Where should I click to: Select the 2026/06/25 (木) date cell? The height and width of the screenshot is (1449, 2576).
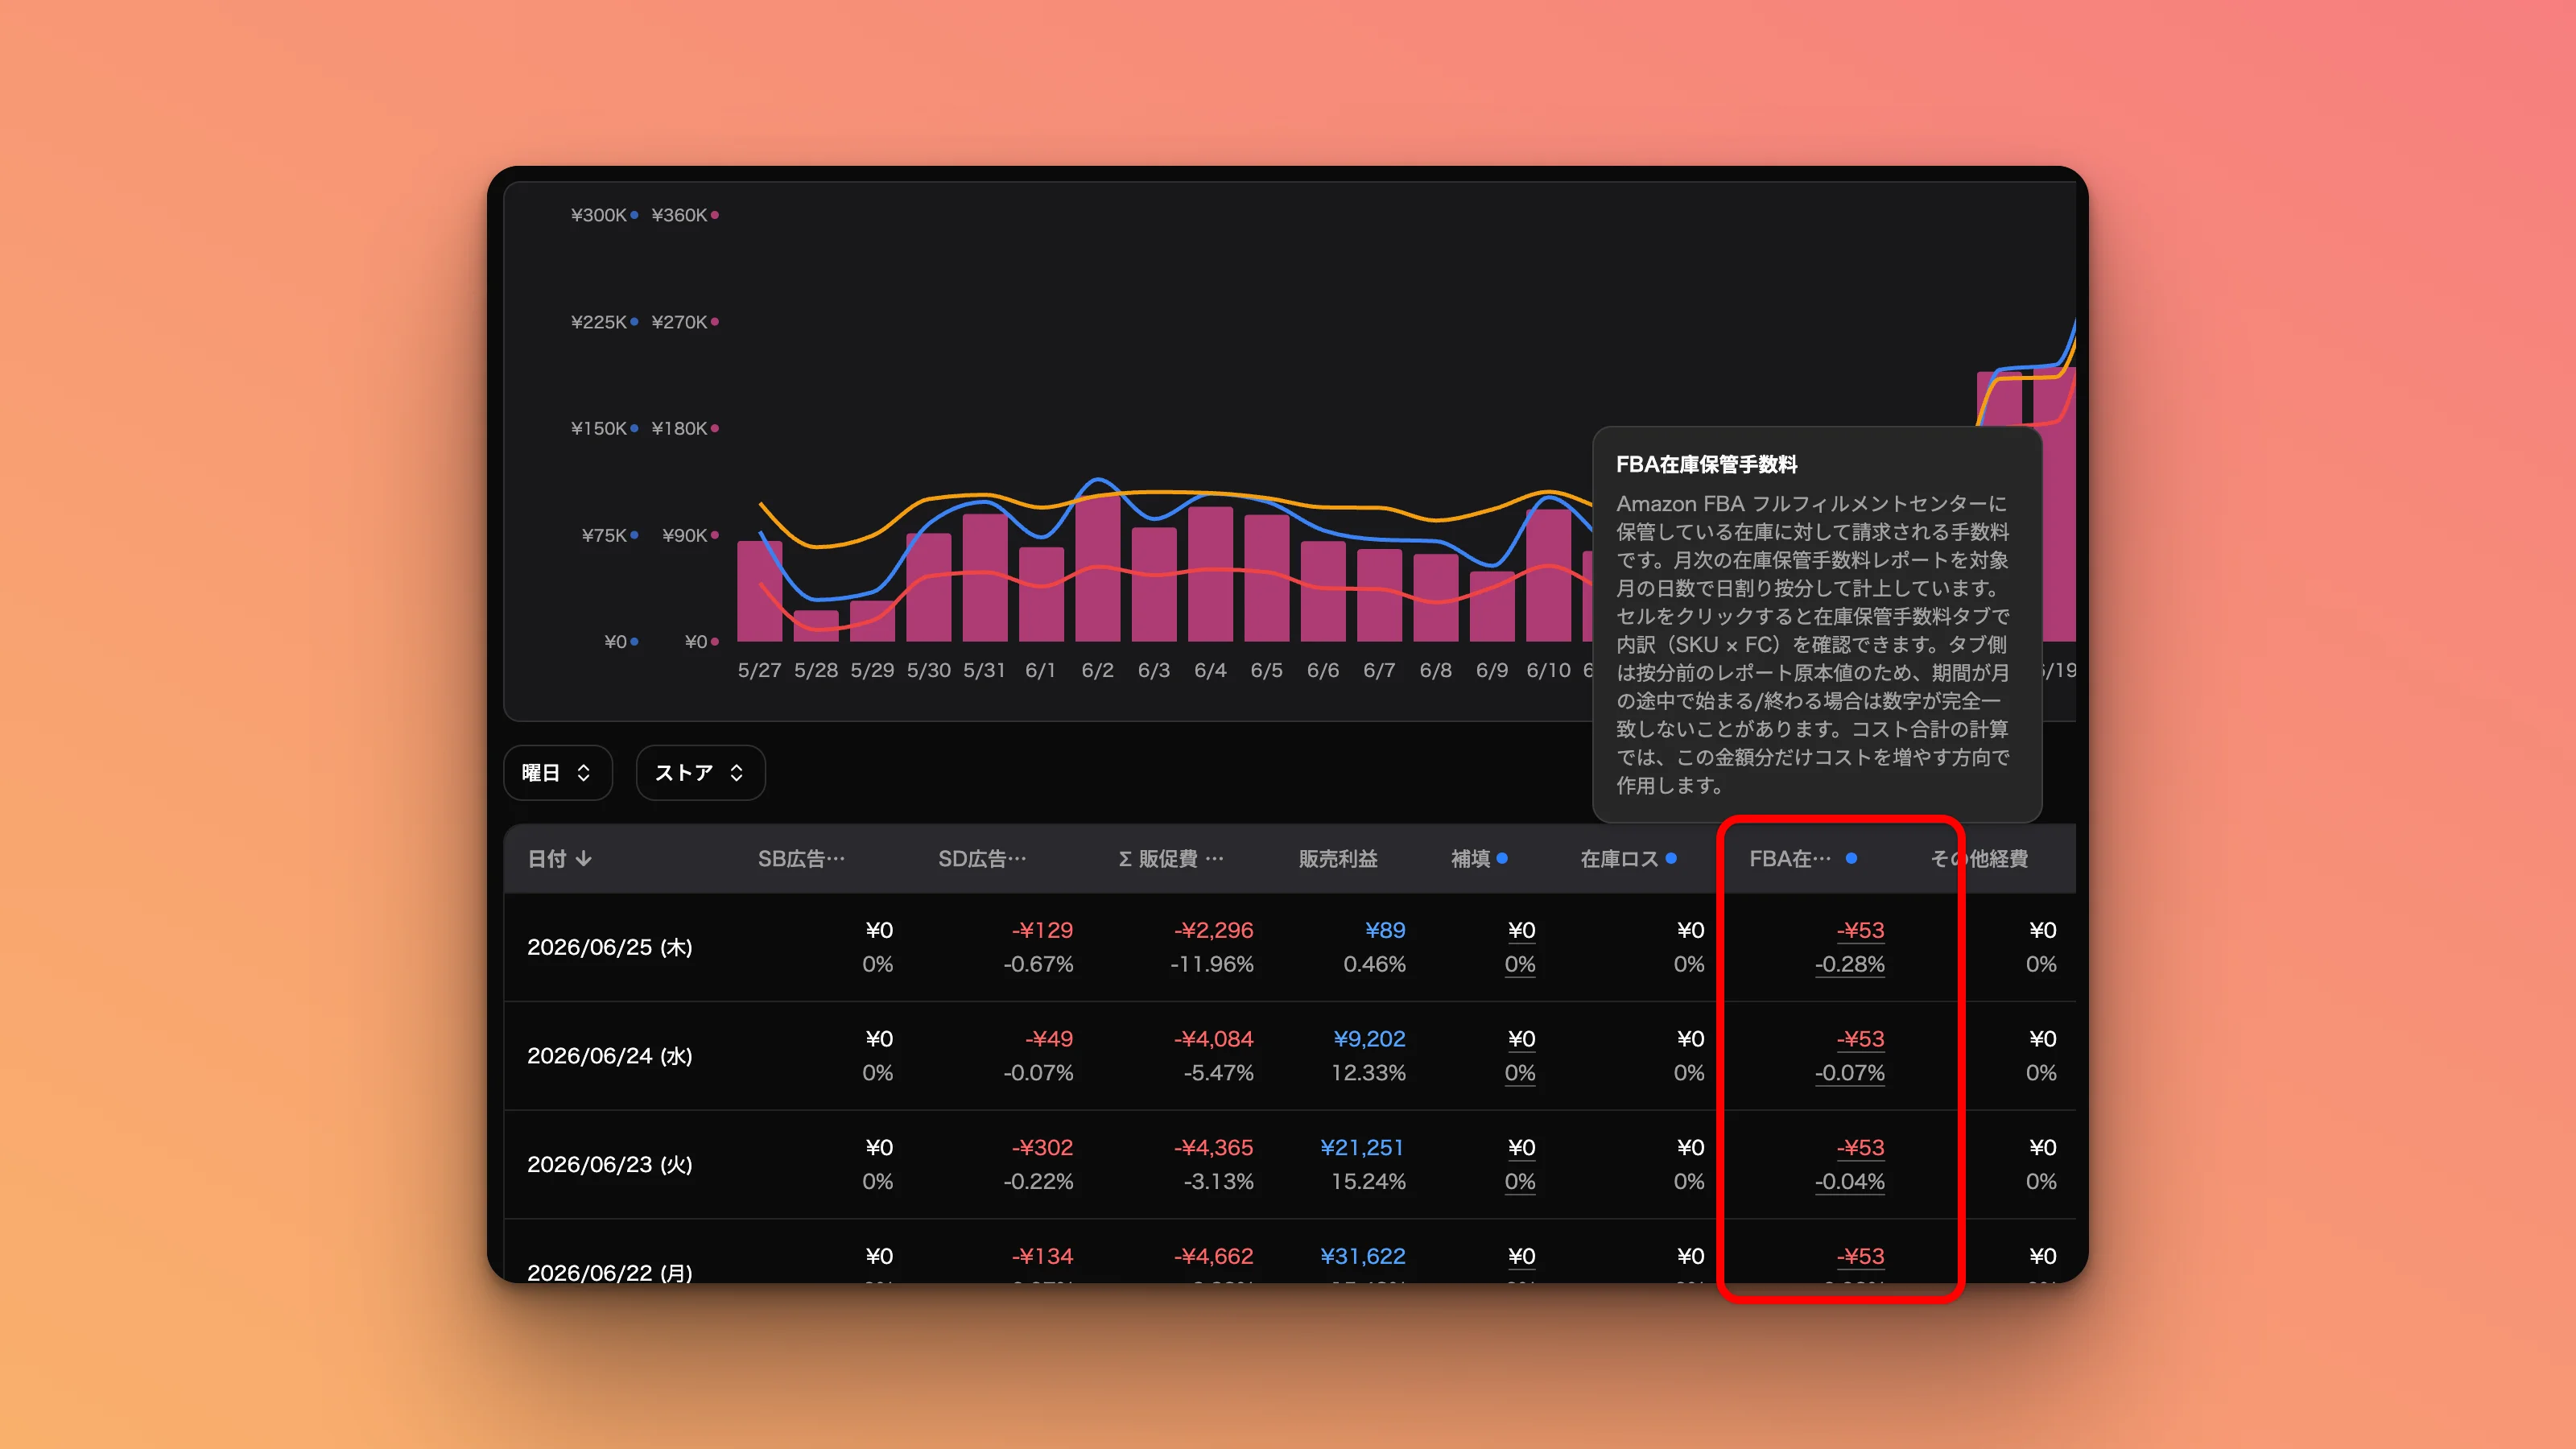pos(610,947)
